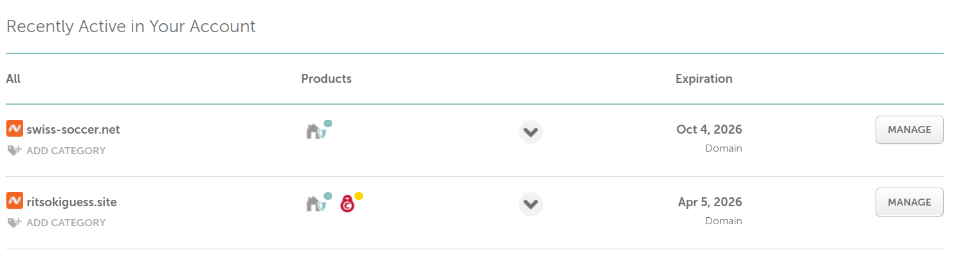Screen dimensions: 965x257
Task: Open the red SSL lock icon for ritsokiguess.site
Action: coord(347,204)
